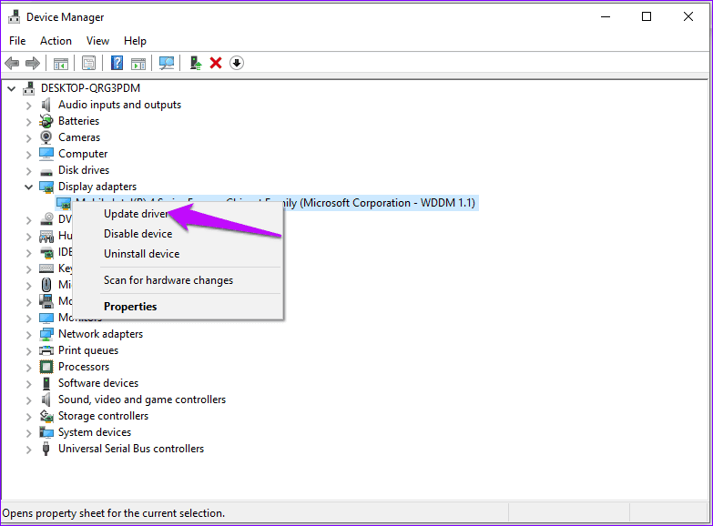Expand the Batteries node
Viewport: 713px width, 526px height.
click(x=28, y=122)
